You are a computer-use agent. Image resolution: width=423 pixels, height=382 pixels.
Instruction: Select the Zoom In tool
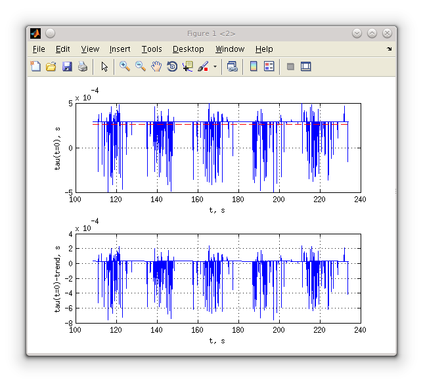(124, 66)
